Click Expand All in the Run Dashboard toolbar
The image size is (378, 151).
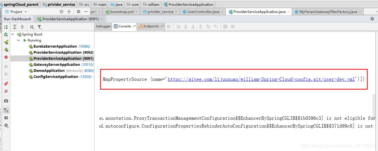[x=15, y=27]
